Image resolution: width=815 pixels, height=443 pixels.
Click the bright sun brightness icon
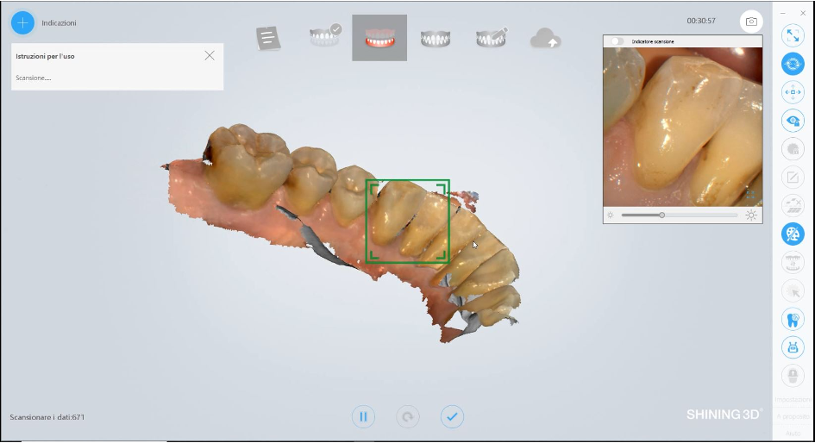coord(751,215)
